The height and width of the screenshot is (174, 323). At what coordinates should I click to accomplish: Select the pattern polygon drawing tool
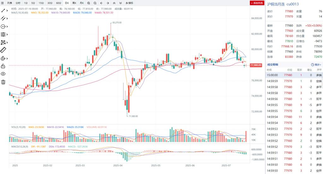tap(3, 42)
